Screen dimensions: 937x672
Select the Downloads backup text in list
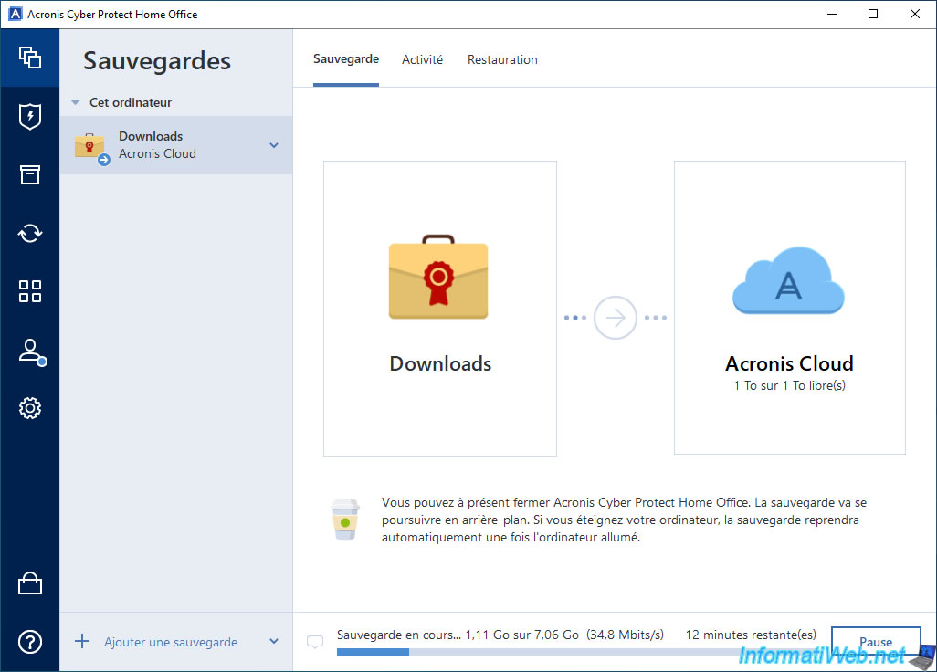coord(151,136)
